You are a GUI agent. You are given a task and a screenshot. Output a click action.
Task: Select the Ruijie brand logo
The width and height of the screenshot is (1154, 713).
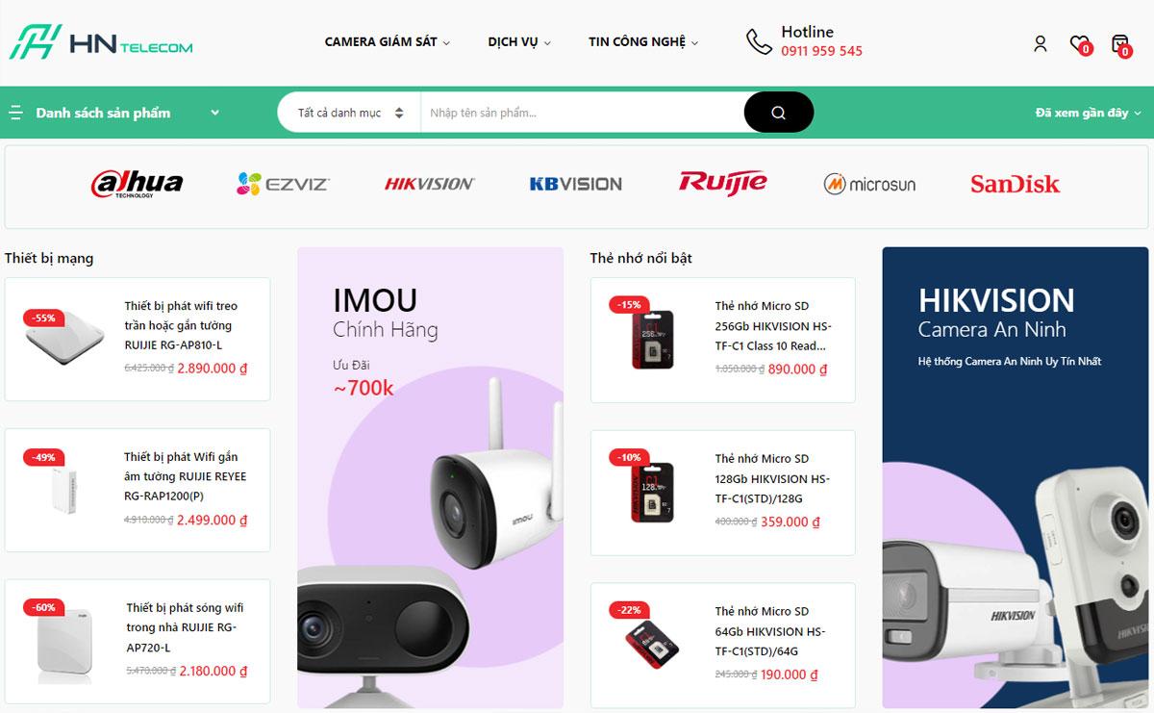tap(722, 182)
